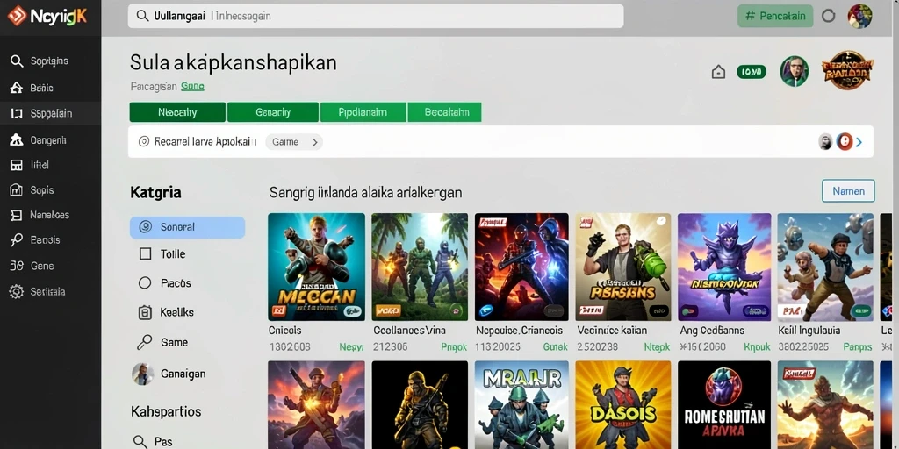Check the Tollle checkbox
The width and height of the screenshot is (899, 449).
point(145,253)
